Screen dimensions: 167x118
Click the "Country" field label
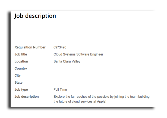(21, 68)
